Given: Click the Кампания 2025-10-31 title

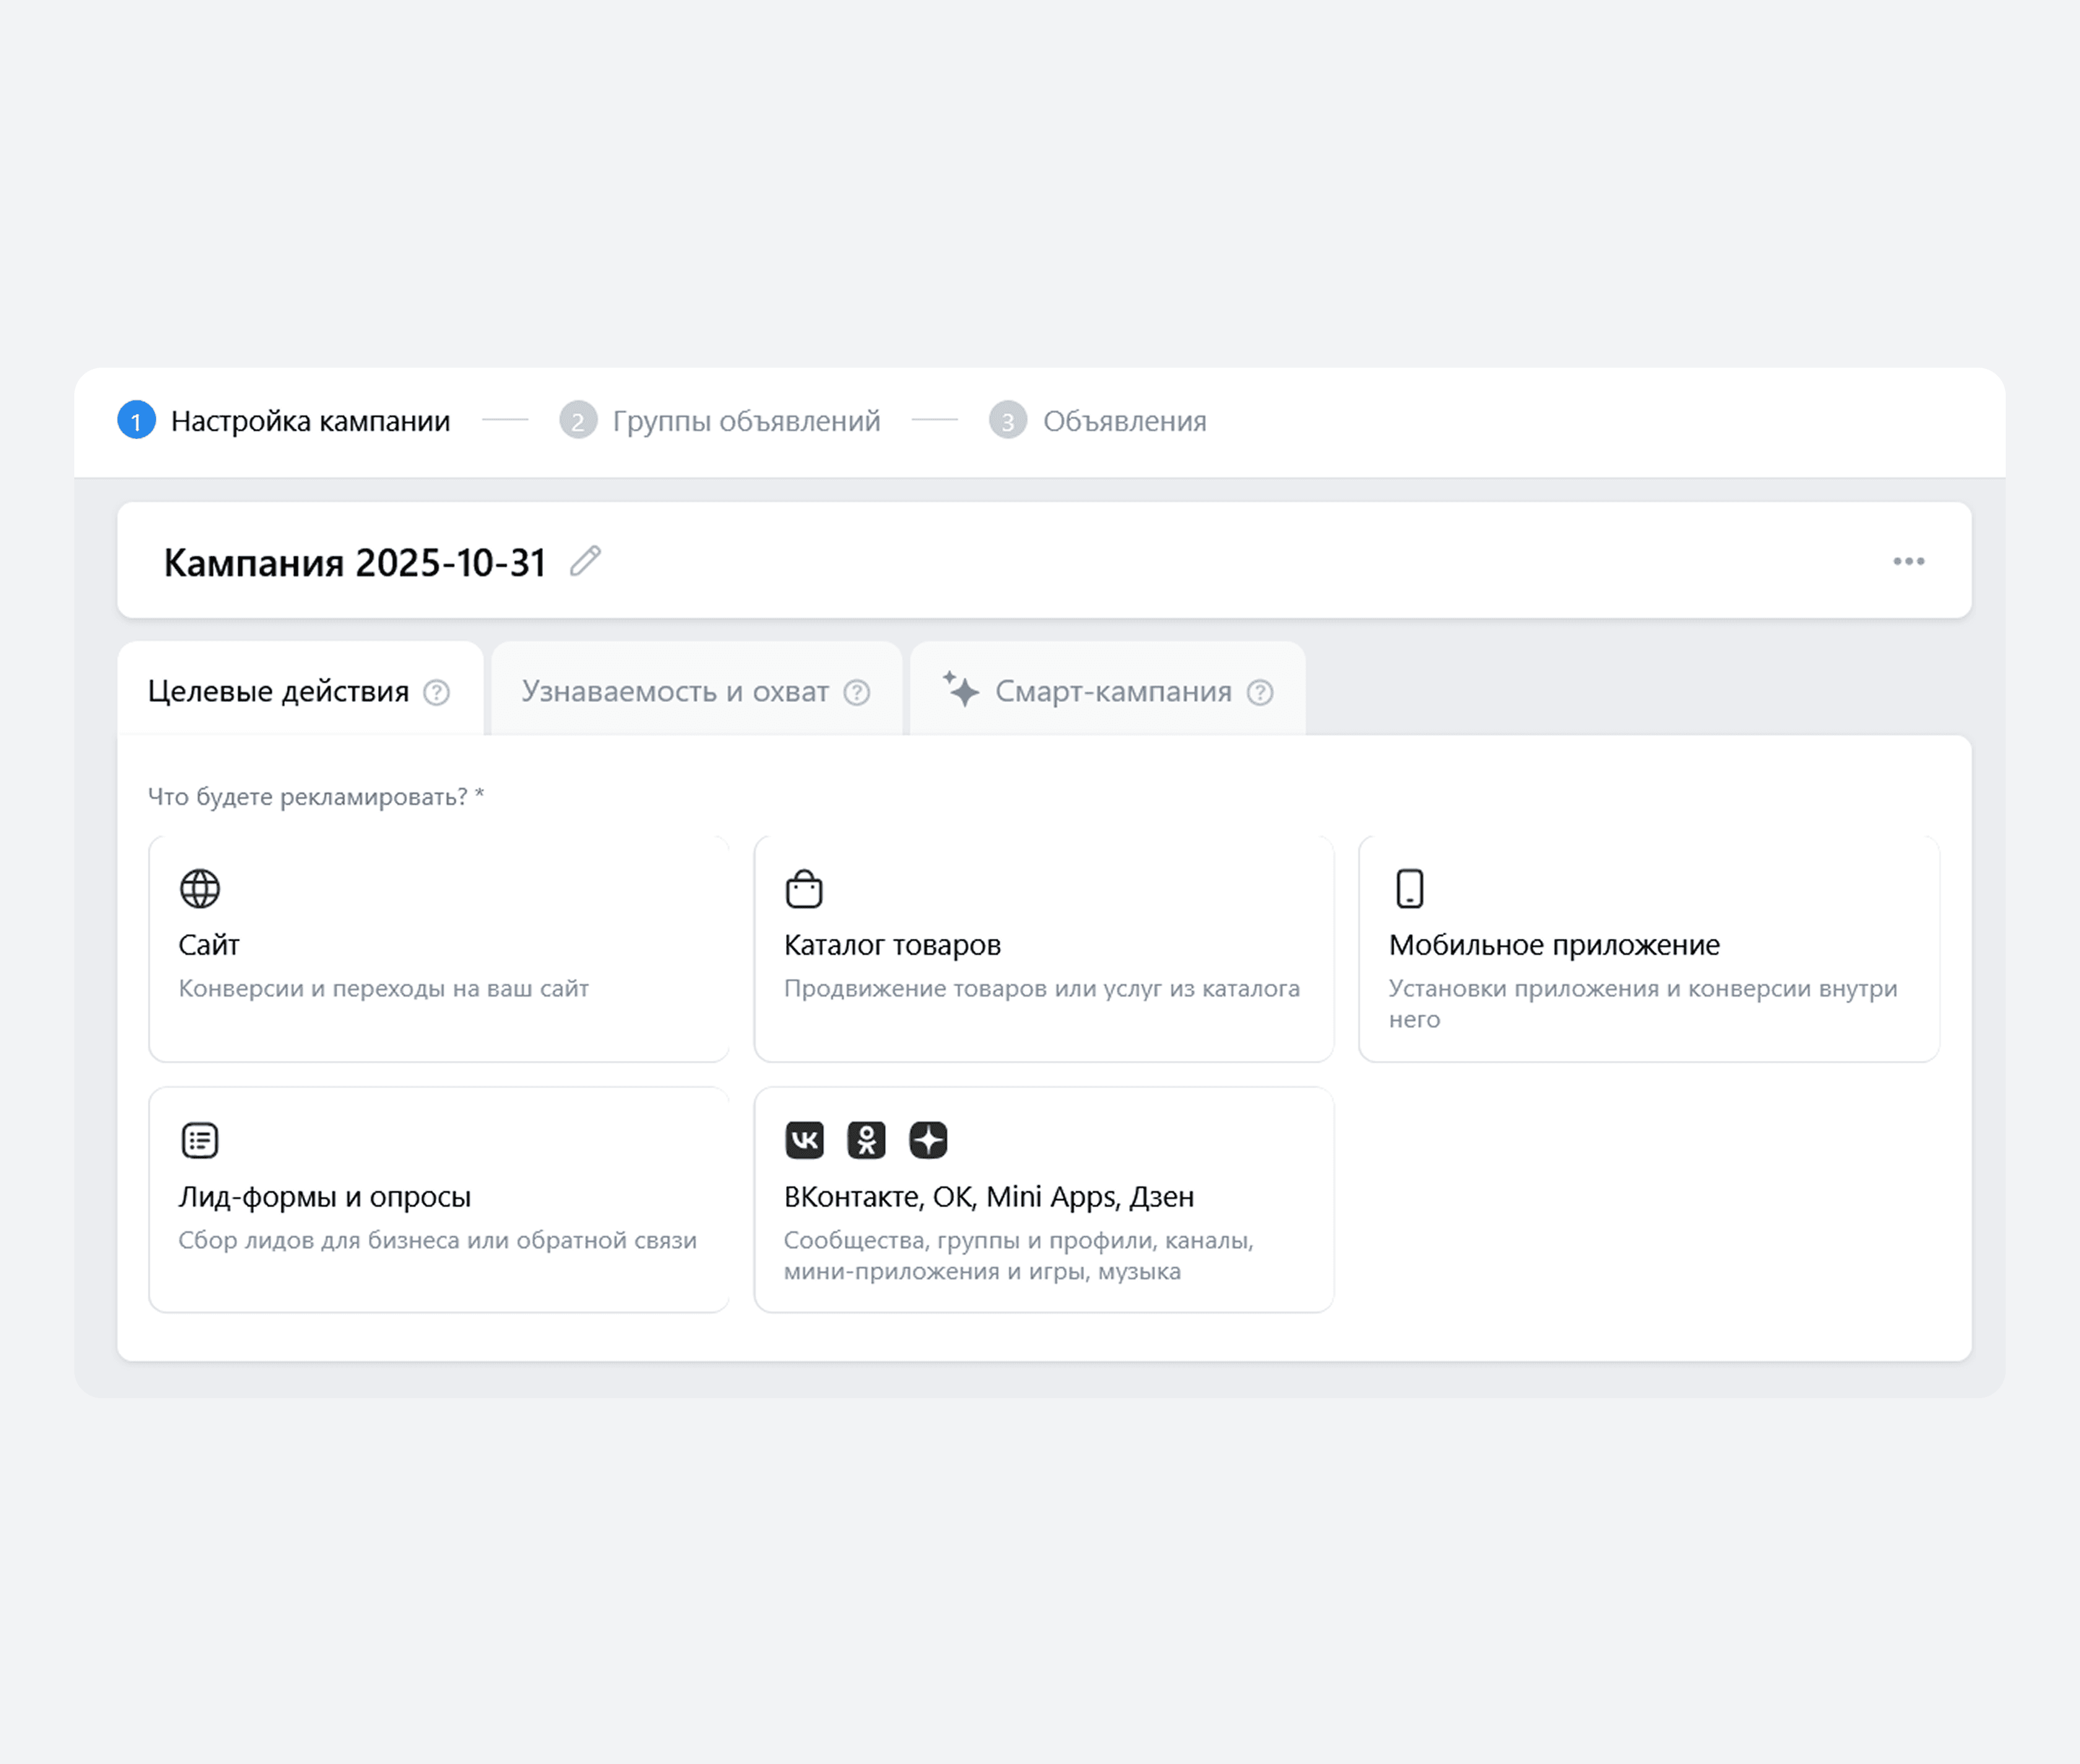Looking at the screenshot, I should tap(354, 562).
